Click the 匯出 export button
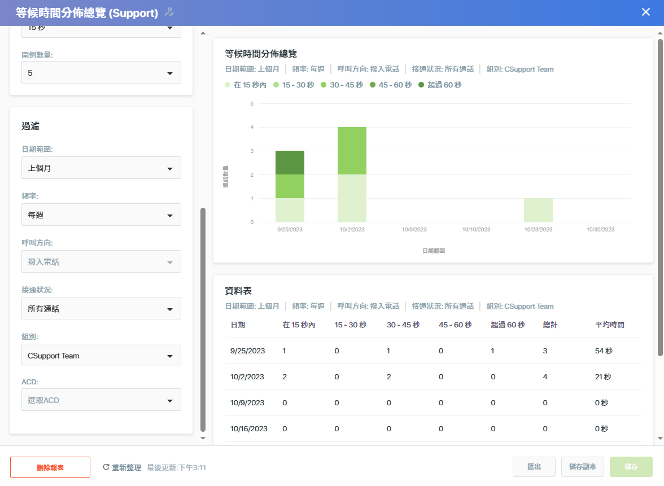 (x=534, y=467)
